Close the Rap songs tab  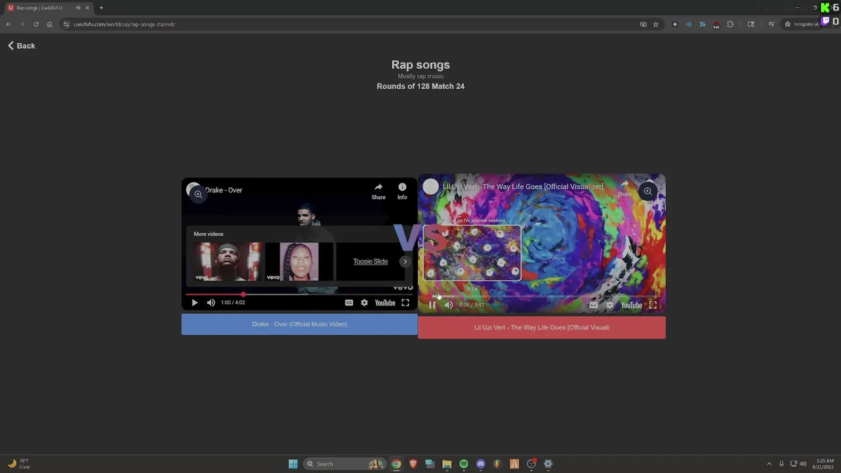coord(87,8)
